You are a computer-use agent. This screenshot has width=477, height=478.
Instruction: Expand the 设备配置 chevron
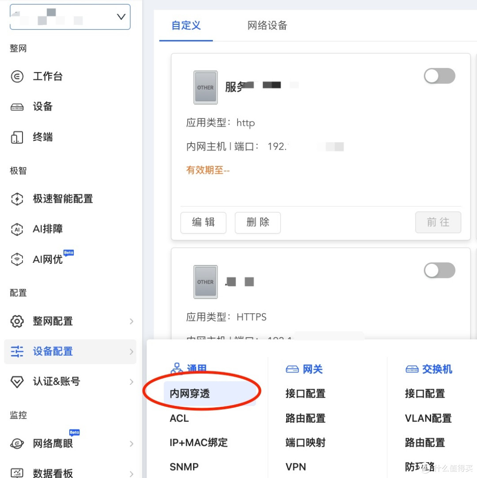coord(131,352)
